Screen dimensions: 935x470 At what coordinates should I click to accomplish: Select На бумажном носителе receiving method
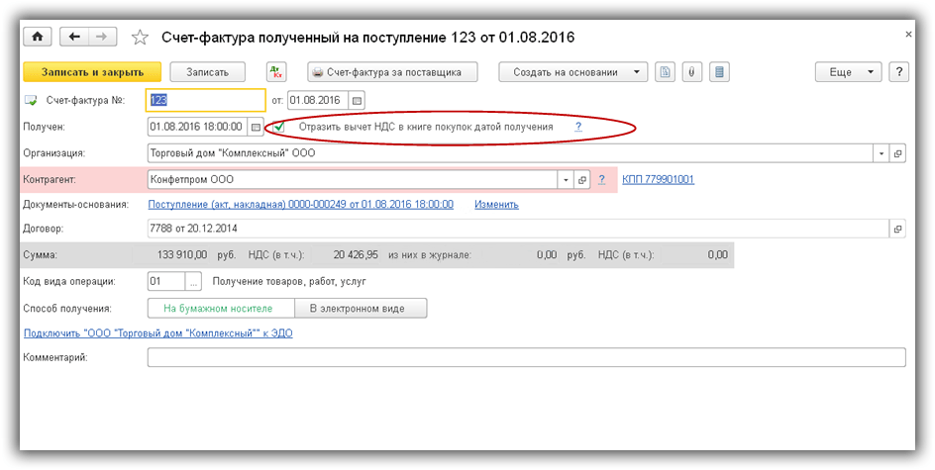click(221, 309)
